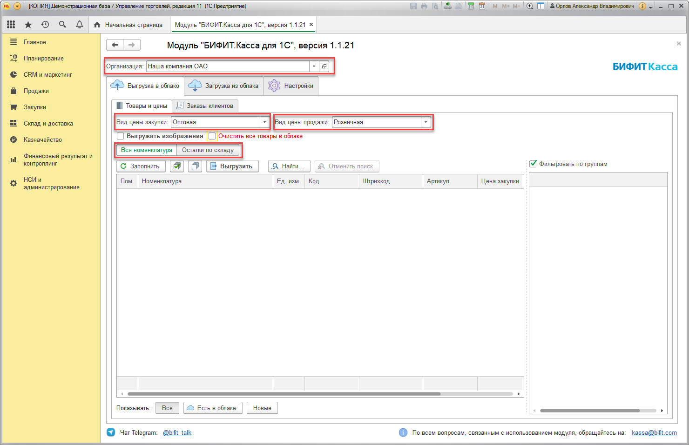Open the 1C main menu dropdown icon

17,6
